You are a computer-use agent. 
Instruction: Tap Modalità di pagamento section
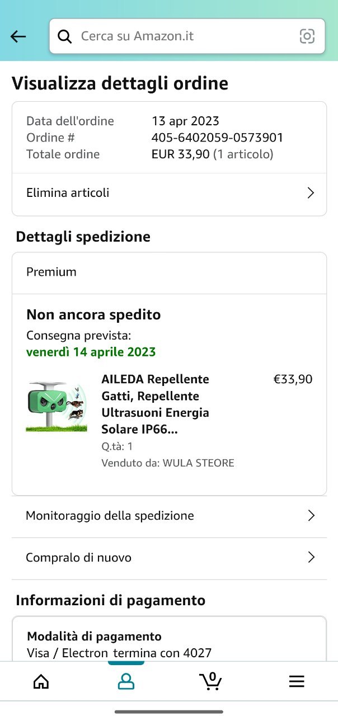coord(94,637)
